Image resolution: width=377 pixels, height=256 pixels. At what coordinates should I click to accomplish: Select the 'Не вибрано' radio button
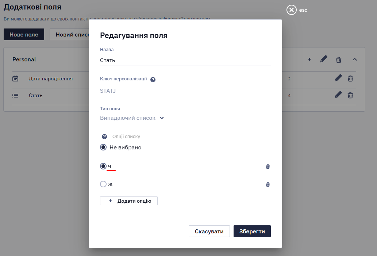click(x=103, y=147)
